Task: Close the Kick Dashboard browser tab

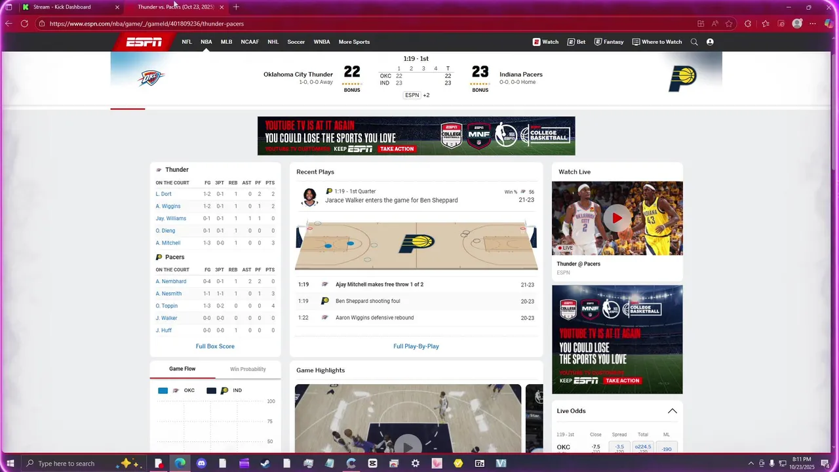Action: 117,7
